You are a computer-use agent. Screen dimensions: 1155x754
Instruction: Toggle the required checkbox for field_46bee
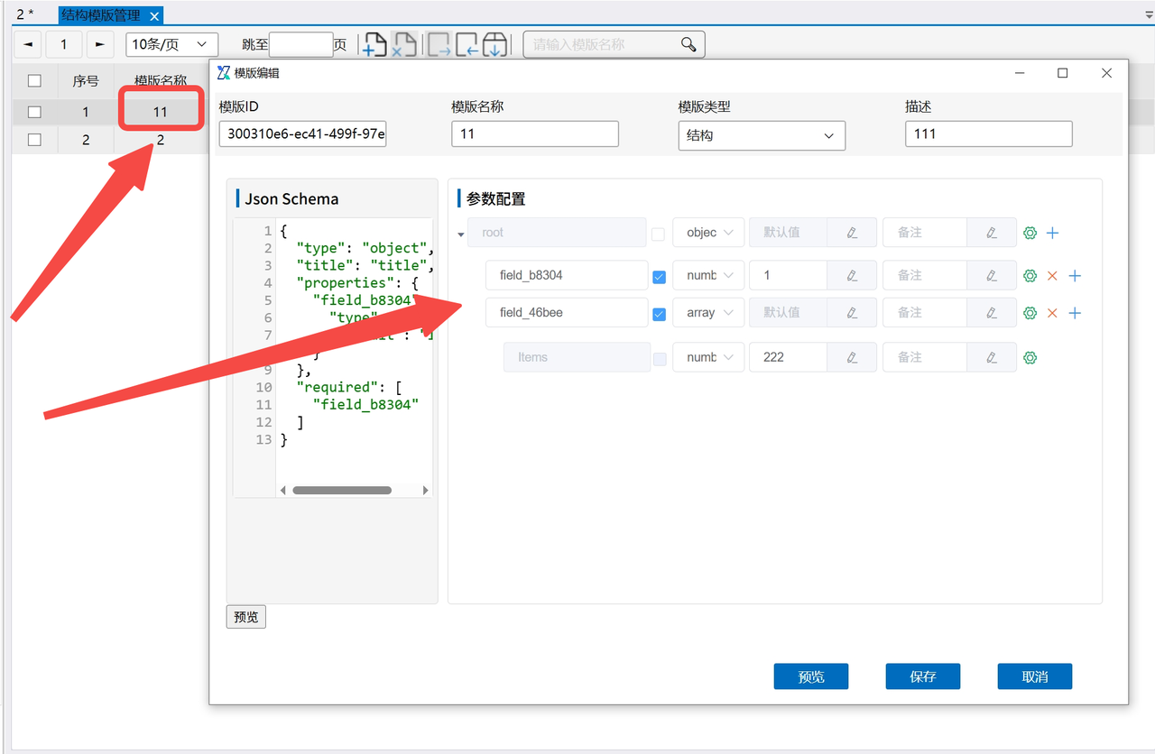tap(659, 314)
